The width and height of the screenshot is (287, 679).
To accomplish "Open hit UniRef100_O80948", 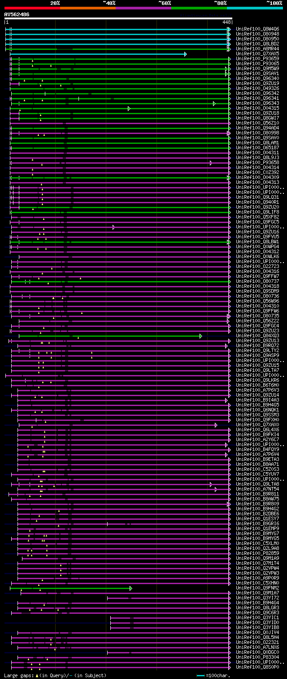I will pos(257,34).
